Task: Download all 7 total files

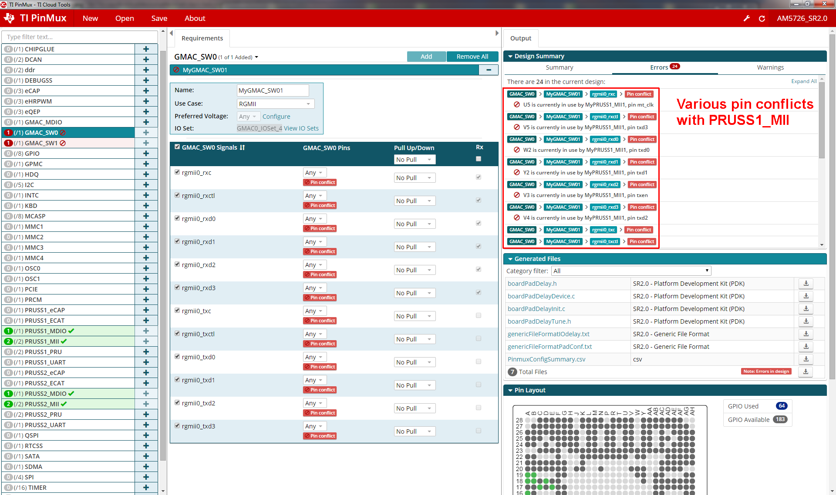Action: [806, 372]
